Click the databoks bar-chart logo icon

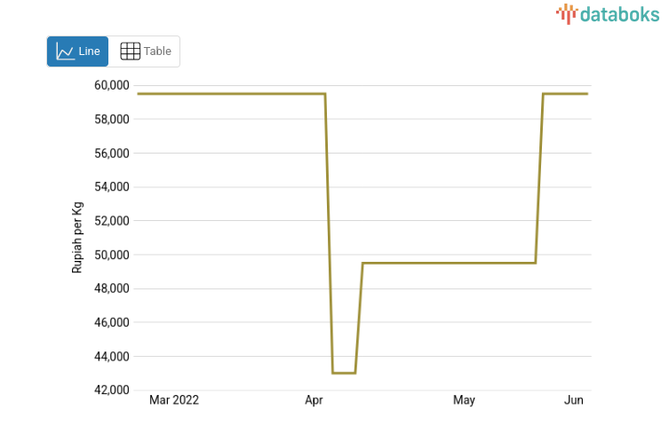tap(567, 13)
